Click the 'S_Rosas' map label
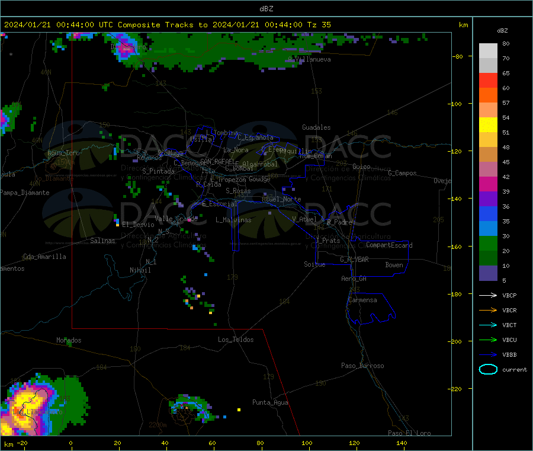 238,191
